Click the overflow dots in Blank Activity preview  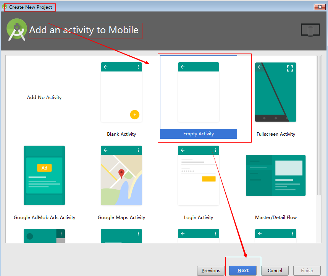pos(138,67)
